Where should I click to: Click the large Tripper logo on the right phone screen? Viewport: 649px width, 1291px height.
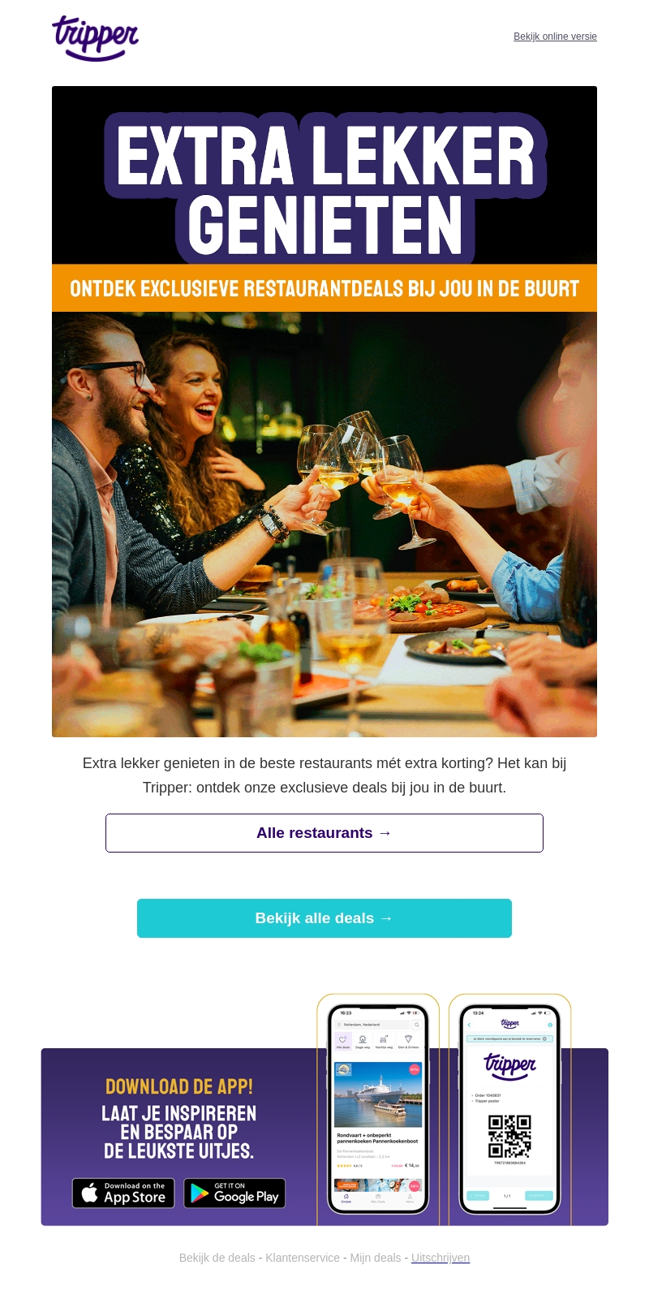point(509,1065)
